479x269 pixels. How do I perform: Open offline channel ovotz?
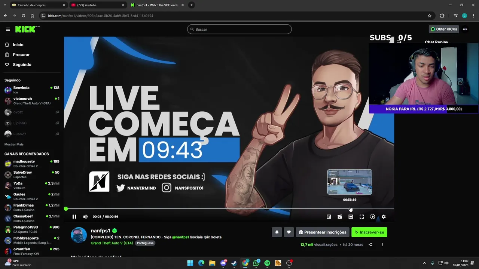tap(32, 112)
